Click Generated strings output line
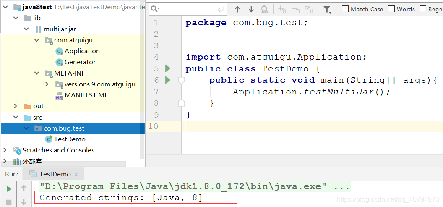The width and height of the screenshot is (443, 207). coord(121,197)
